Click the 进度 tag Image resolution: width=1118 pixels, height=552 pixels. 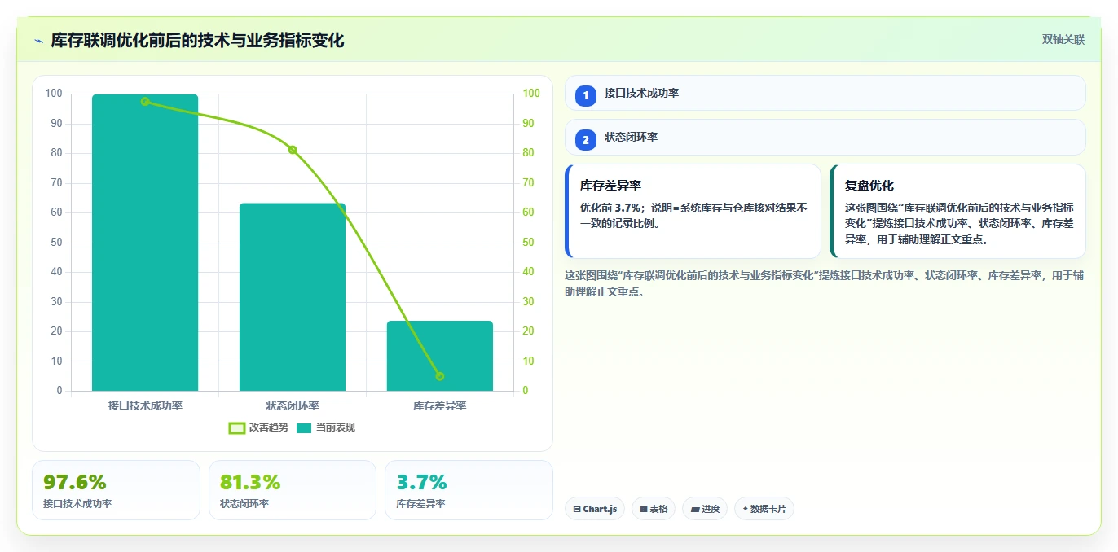[x=705, y=509]
